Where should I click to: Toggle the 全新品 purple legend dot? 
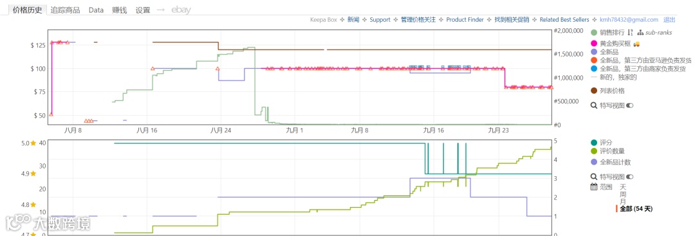point(595,52)
